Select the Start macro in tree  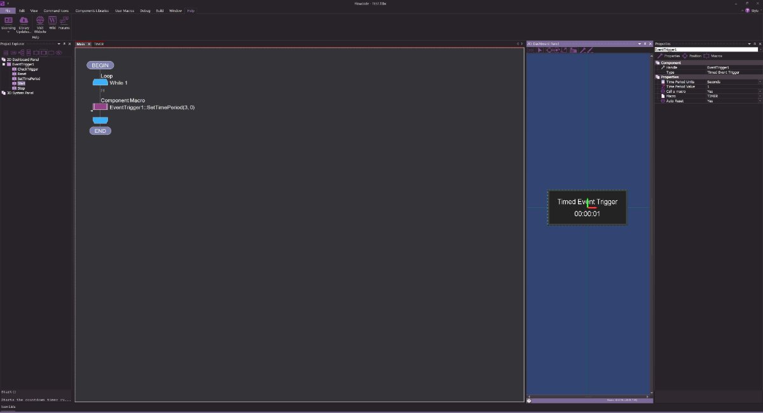pos(21,83)
